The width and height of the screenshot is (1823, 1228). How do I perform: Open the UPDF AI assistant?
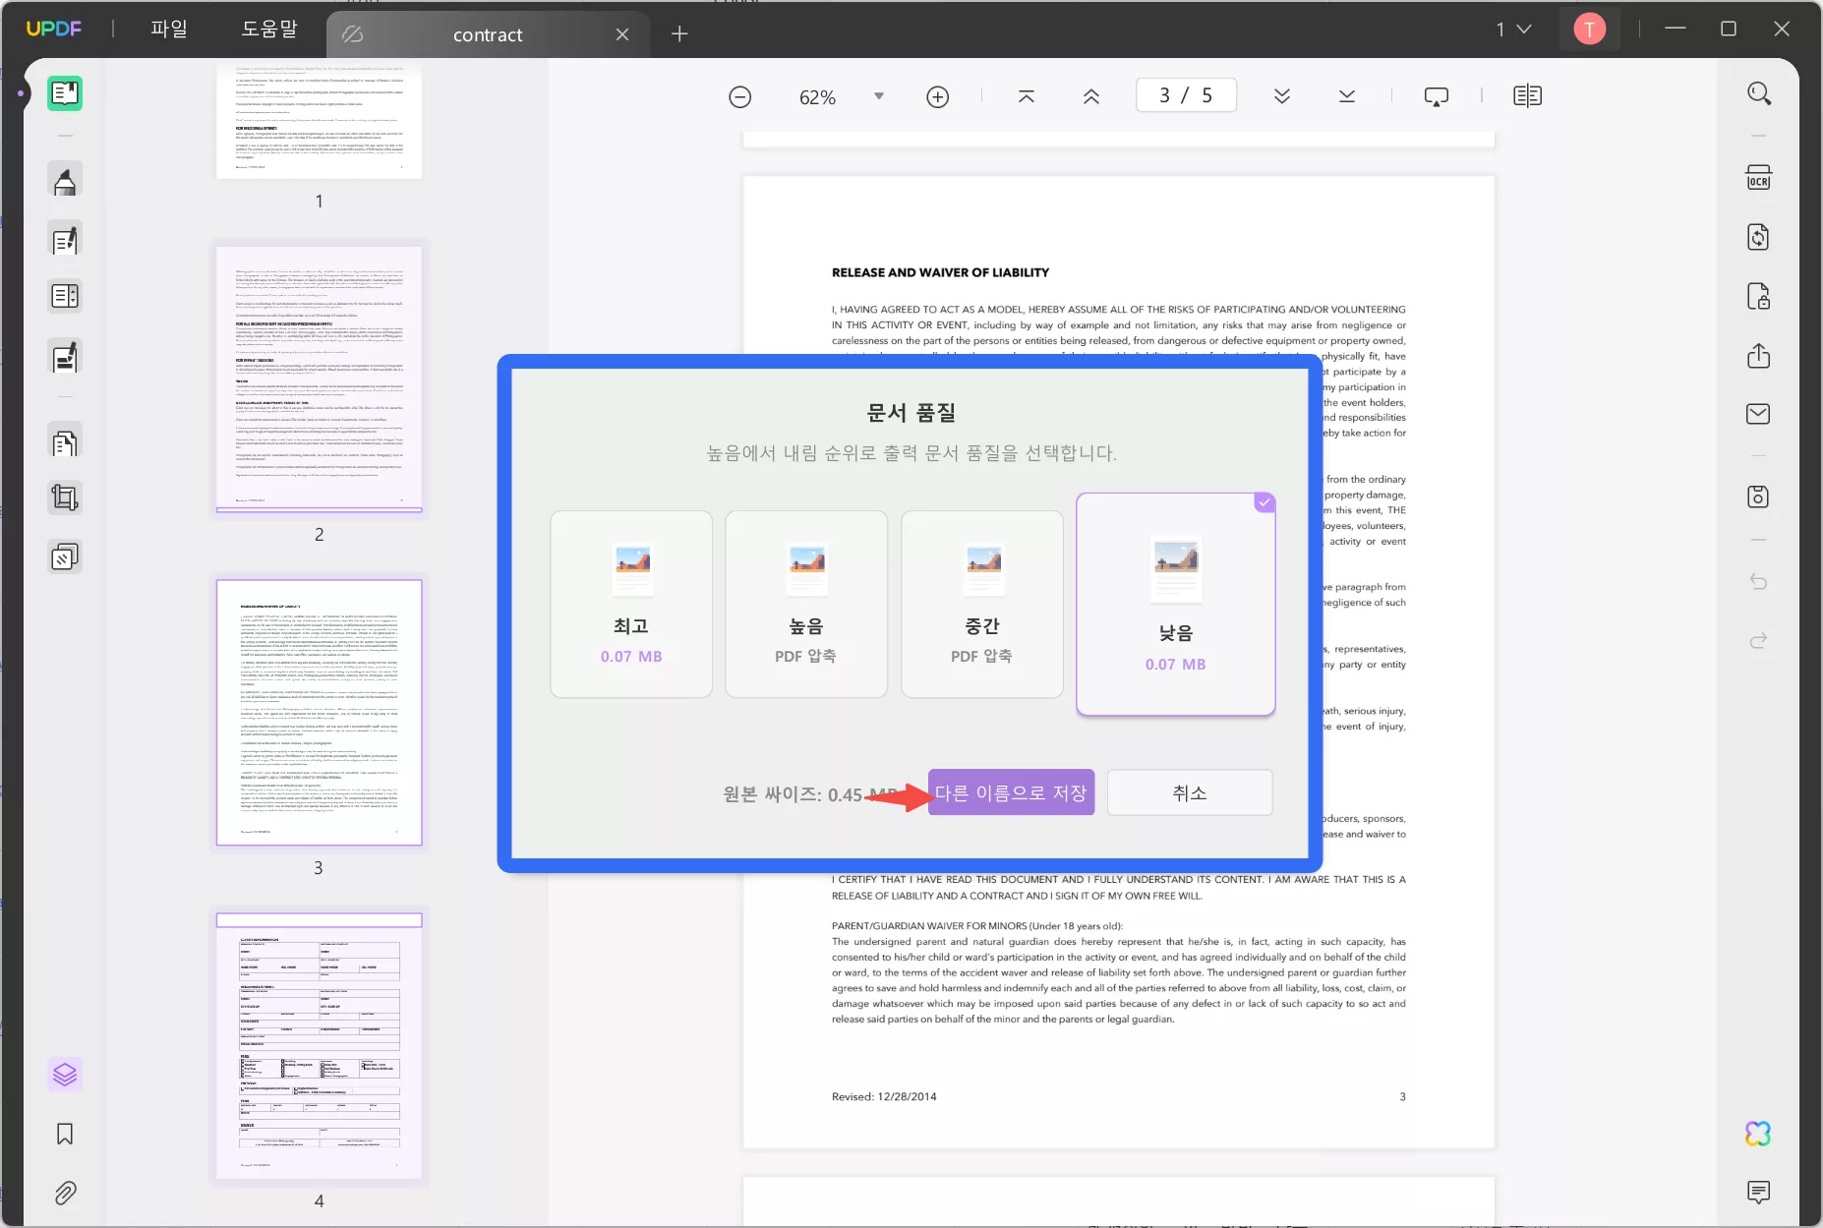(x=1759, y=1134)
